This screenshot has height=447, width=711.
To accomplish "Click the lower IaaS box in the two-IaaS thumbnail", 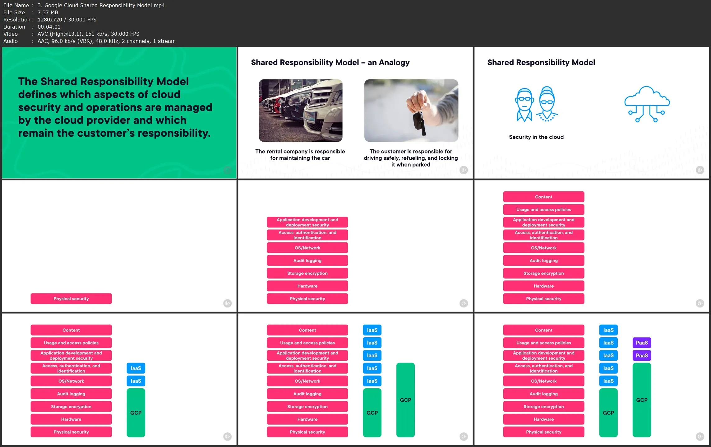I will pos(136,381).
